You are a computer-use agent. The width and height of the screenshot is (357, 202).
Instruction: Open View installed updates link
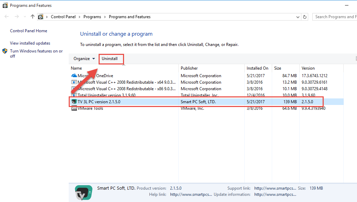30,43
